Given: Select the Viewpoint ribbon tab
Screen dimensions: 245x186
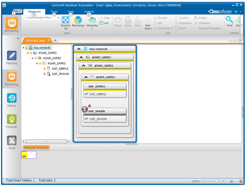Looking at the screenshot, I should [x=34, y=12].
